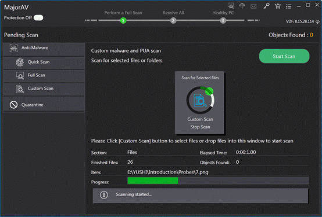The width and height of the screenshot is (322, 217).
Task: Click the Objects Found count in the header
Action: [312, 35]
